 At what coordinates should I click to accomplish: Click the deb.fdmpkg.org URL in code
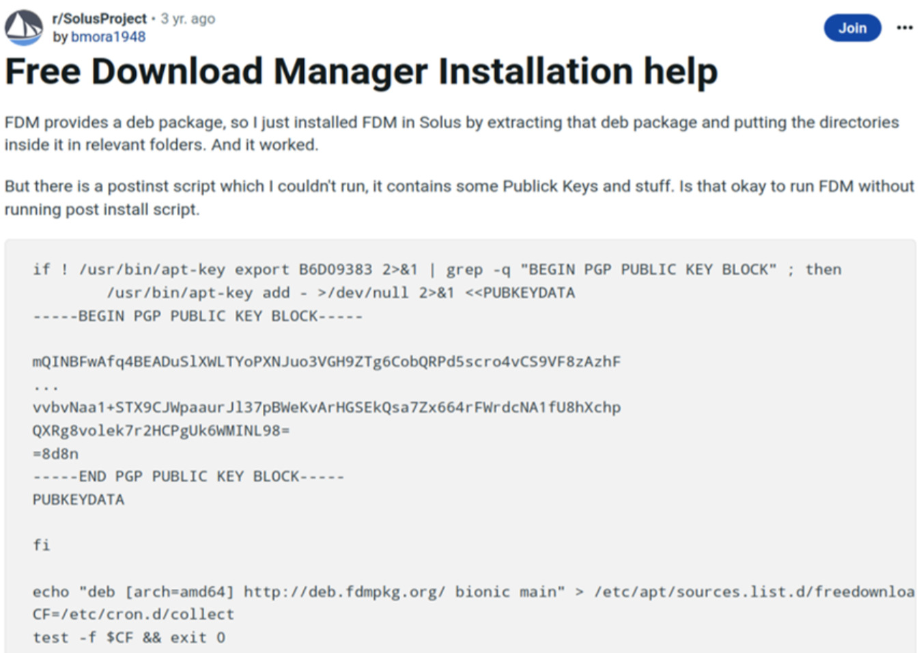point(344,592)
